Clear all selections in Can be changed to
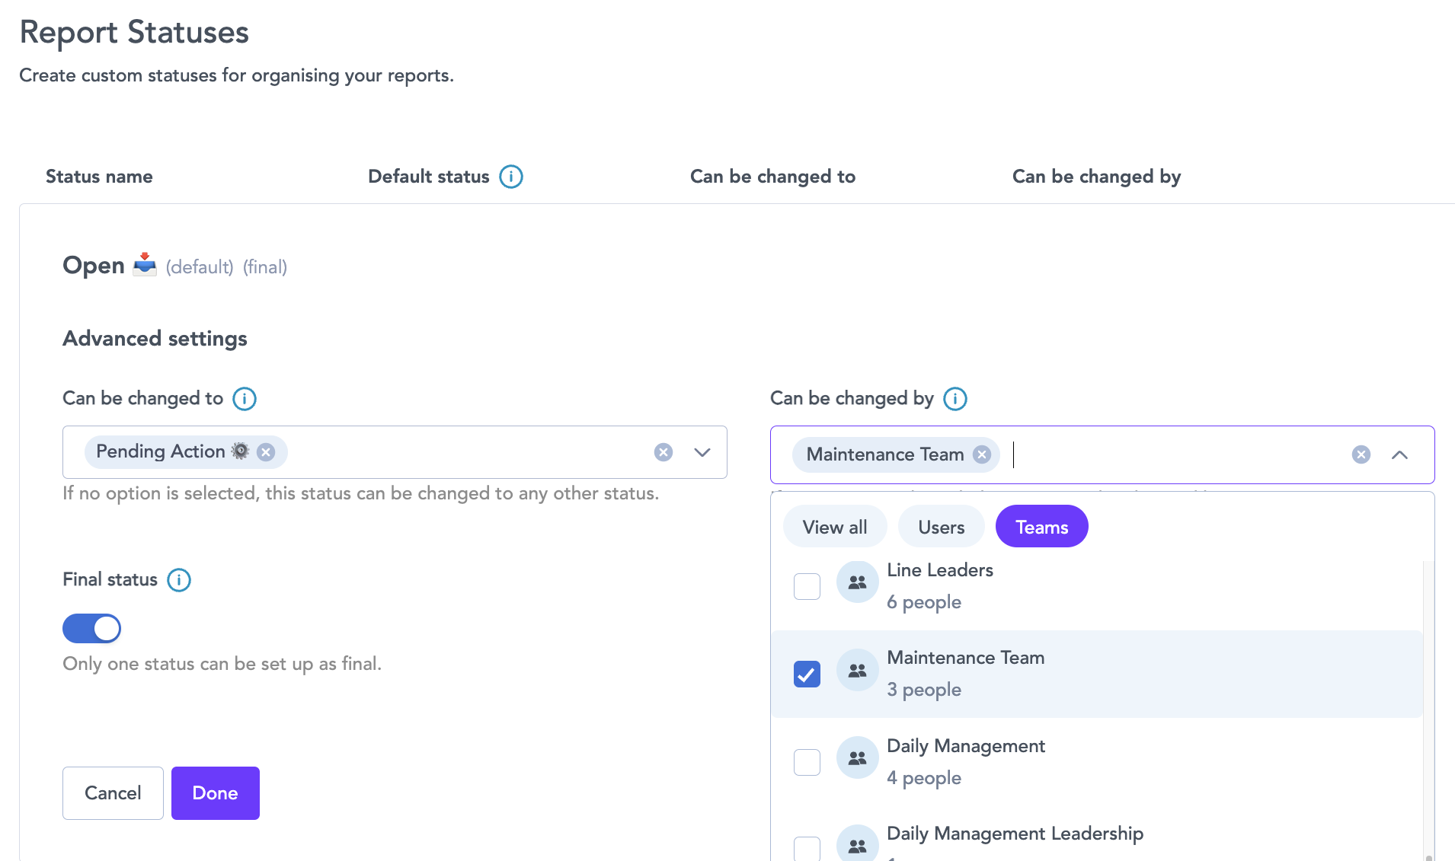 tap(663, 451)
